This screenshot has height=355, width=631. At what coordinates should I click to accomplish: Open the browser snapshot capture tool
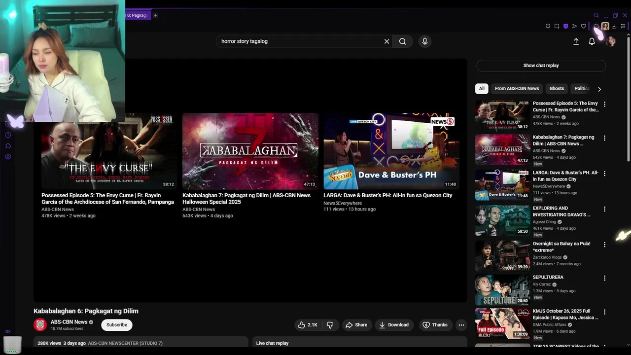pyautogui.click(x=557, y=26)
